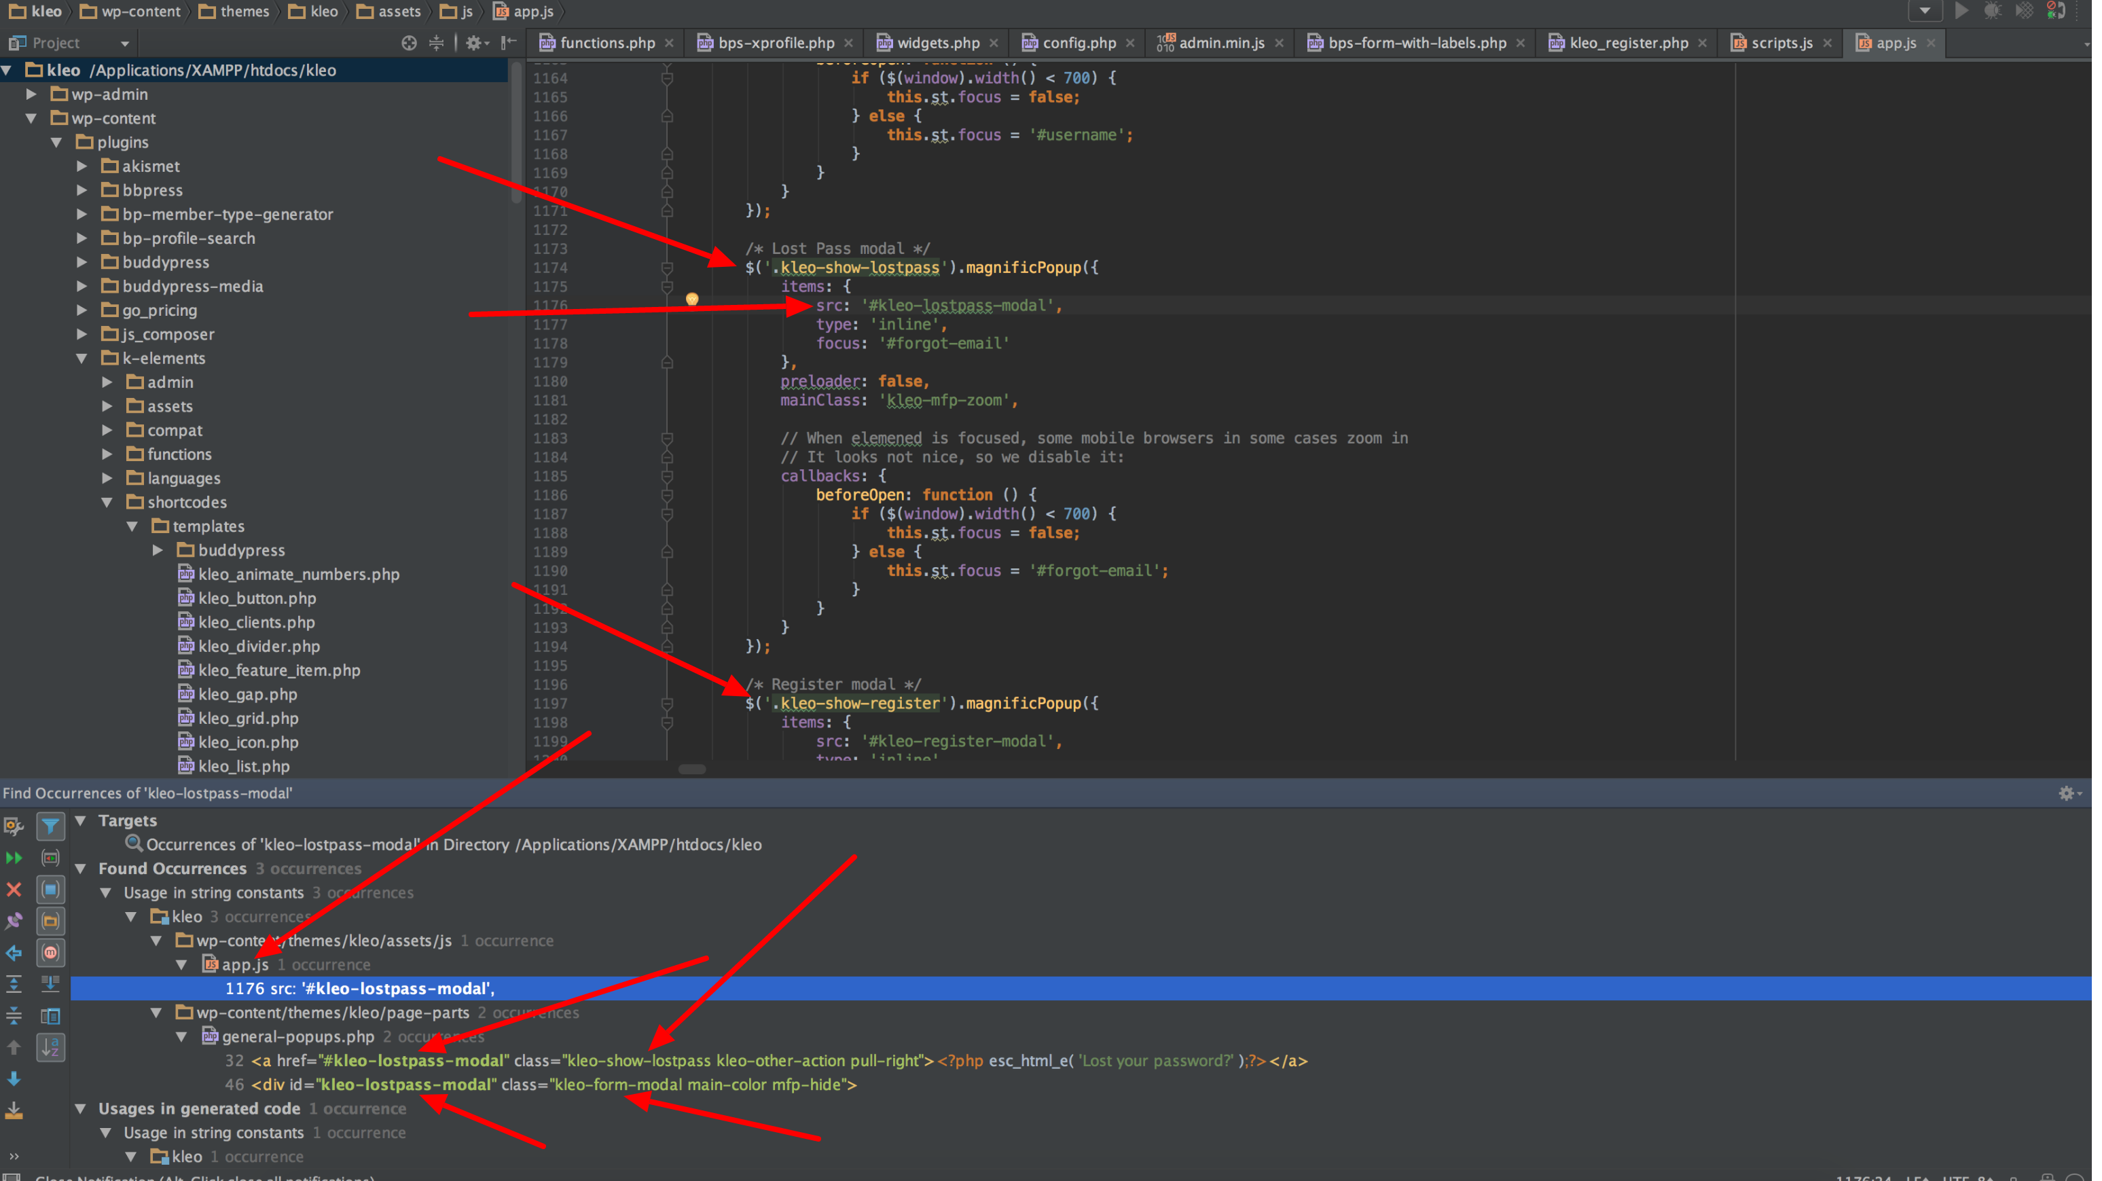2102x1181 pixels.
Task: Toggle autoscroll to source in find panel
Action: [50, 984]
